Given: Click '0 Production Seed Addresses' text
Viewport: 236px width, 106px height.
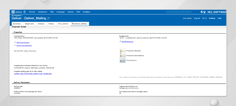Looking at the screenshot, I should [135, 56].
